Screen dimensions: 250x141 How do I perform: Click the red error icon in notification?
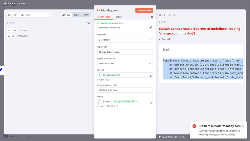click(194, 126)
